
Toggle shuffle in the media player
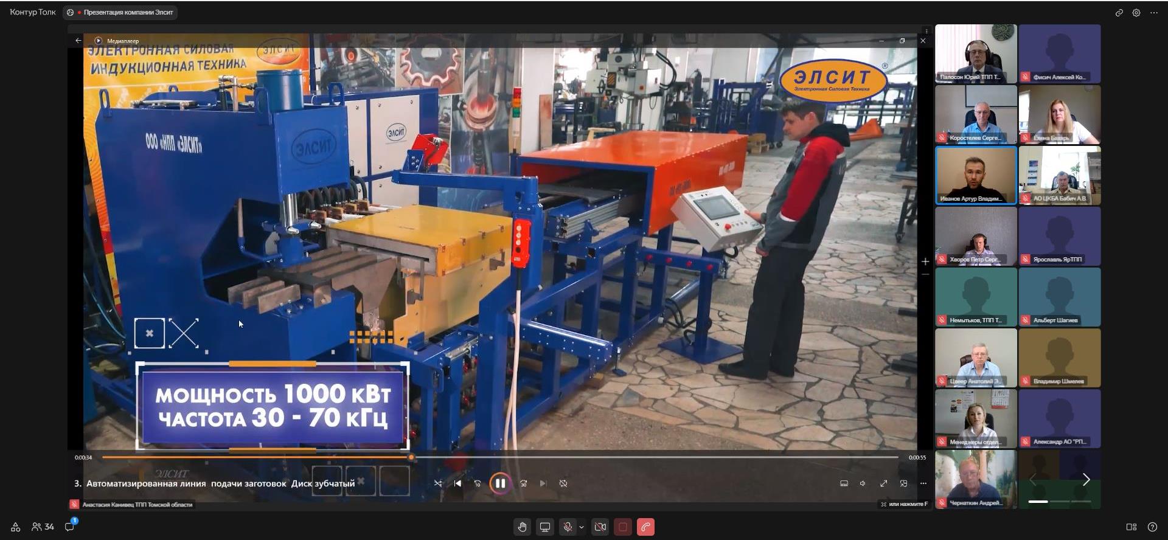[438, 483]
